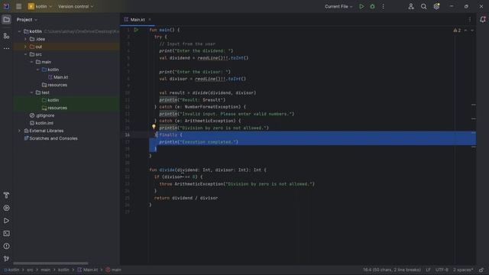Open editor tab options menu
This screenshot has width=489, height=275.
470,20
